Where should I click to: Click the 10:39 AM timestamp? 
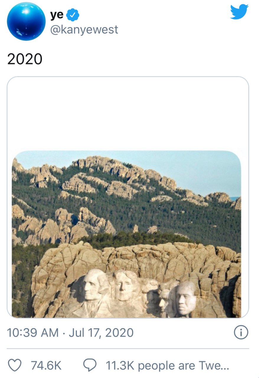pos(32,333)
